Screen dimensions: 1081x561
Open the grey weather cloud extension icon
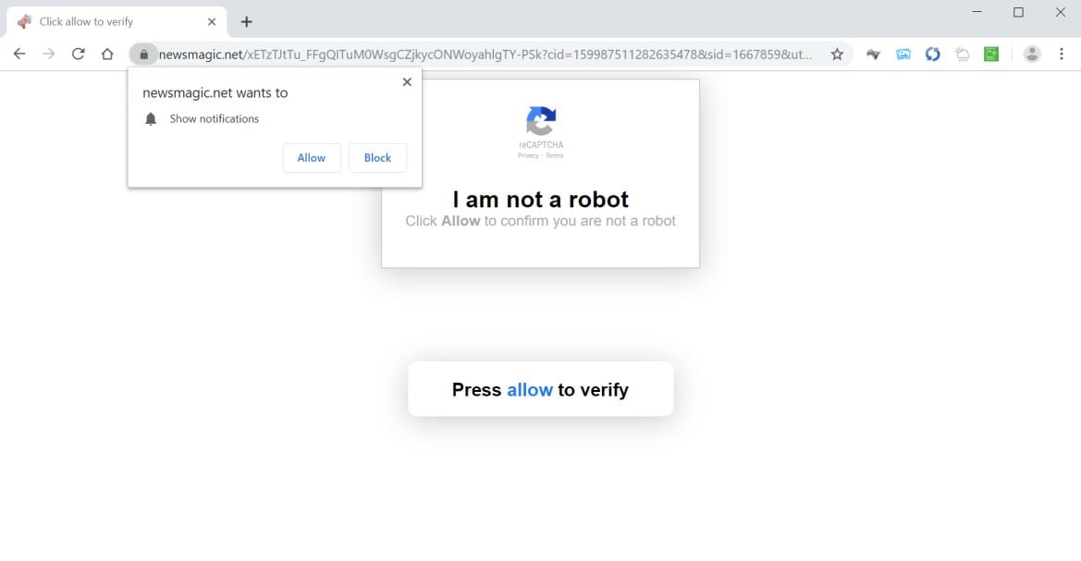coord(963,54)
